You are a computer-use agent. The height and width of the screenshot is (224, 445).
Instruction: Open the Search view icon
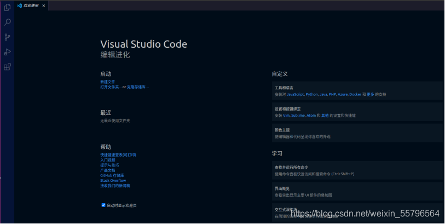click(x=7, y=22)
